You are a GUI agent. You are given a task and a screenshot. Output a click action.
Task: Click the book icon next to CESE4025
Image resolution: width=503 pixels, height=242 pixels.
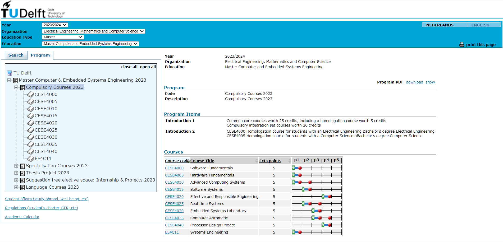[31, 130]
